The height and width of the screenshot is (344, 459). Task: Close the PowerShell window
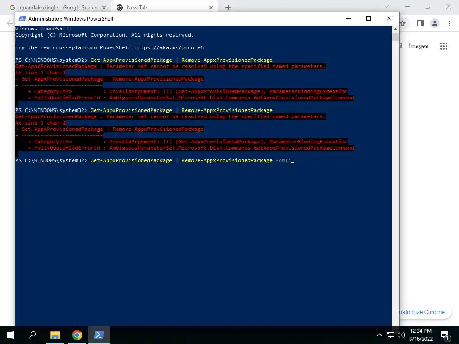click(x=389, y=18)
